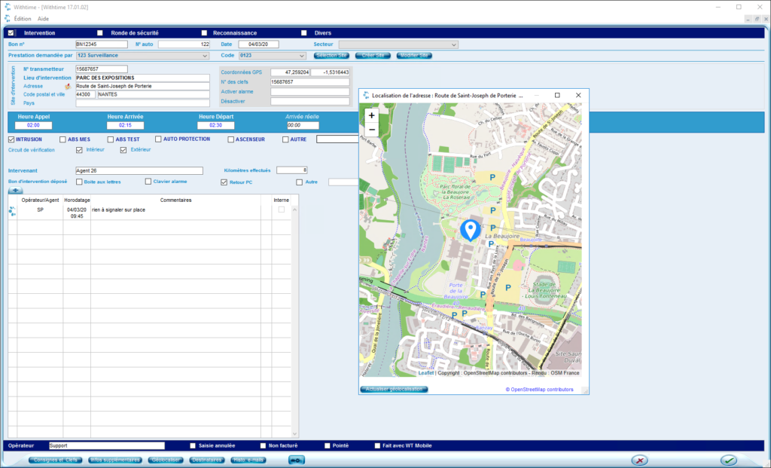
Task: Open the OpenStreetMap contributors link
Action: [539, 390]
